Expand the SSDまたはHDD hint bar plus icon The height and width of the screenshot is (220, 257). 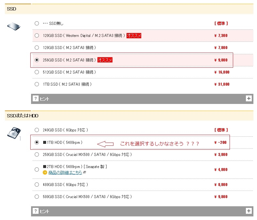pyautogui.click(x=249, y=211)
